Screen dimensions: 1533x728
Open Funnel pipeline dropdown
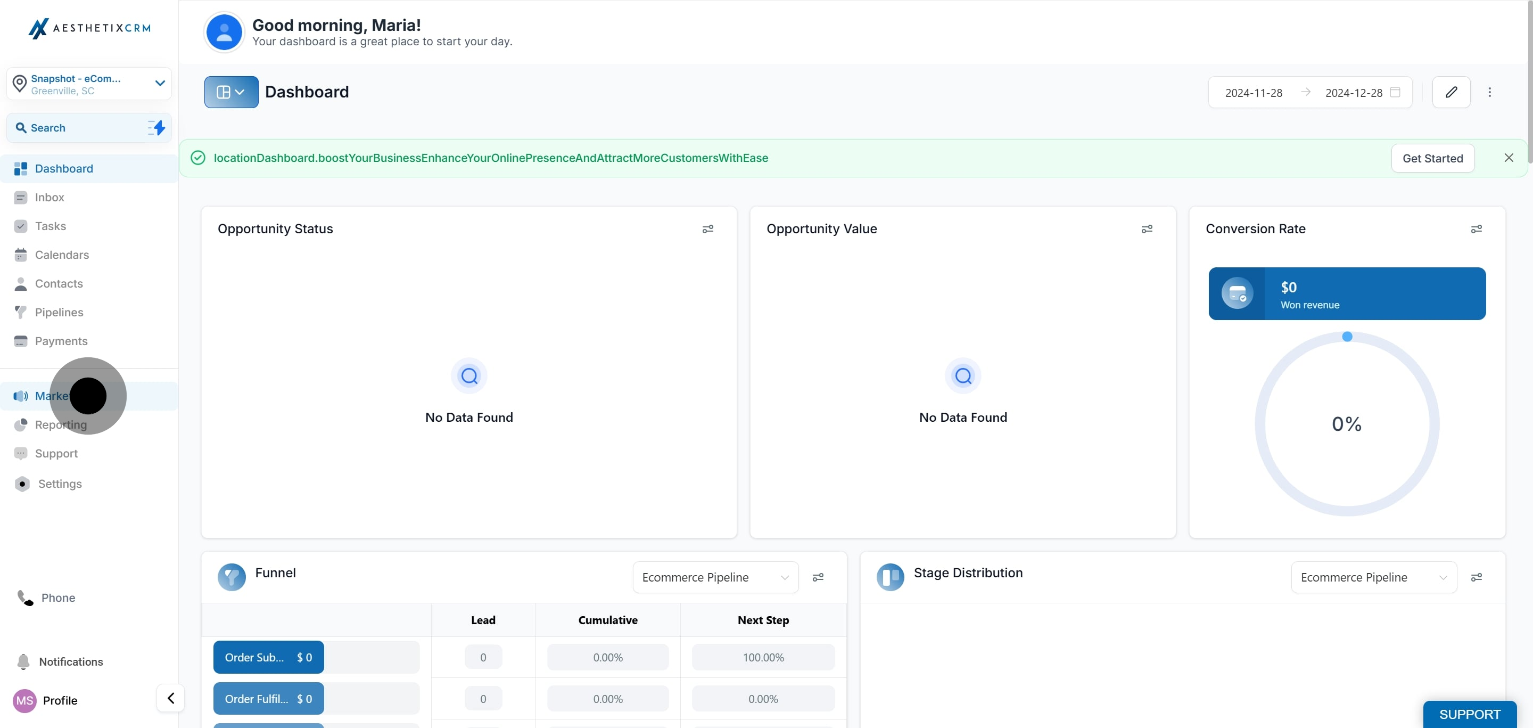[x=715, y=577]
